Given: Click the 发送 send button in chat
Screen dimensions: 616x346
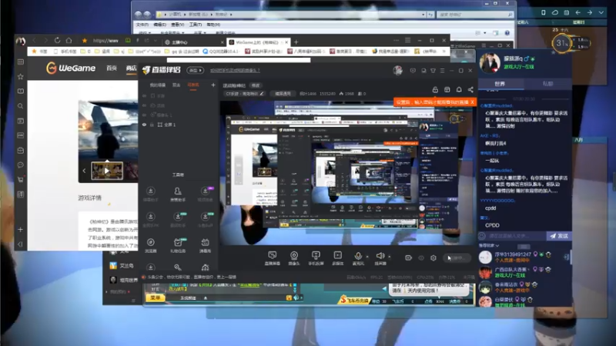Looking at the screenshot, I should tap(559, 236).
